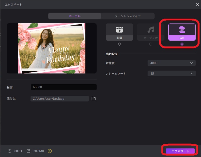Choose the radio button under GIF

point(182,44)
